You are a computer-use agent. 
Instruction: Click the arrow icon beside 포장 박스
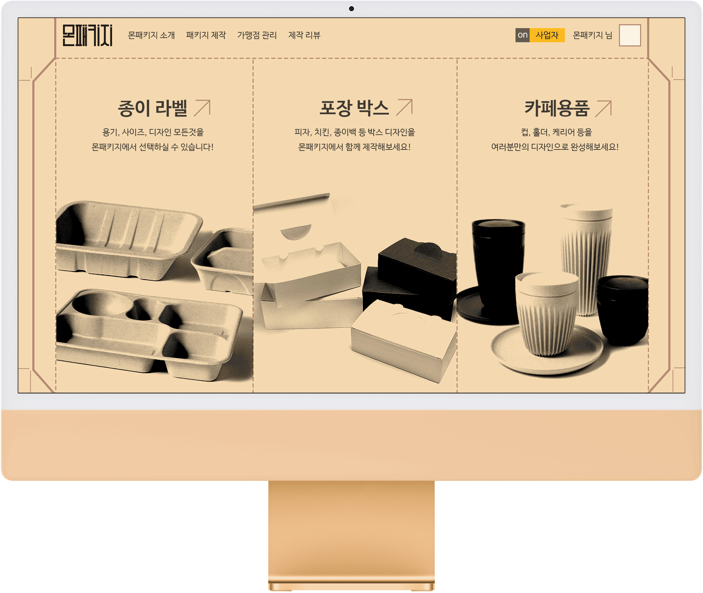tap(404, 107)
